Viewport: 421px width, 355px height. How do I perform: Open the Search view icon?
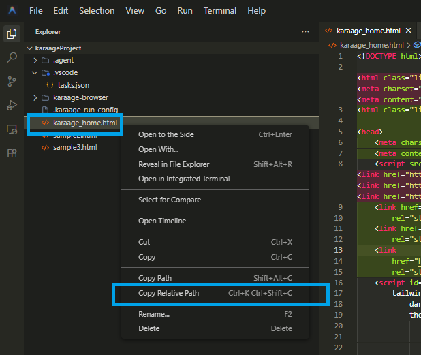click(12, 58)
